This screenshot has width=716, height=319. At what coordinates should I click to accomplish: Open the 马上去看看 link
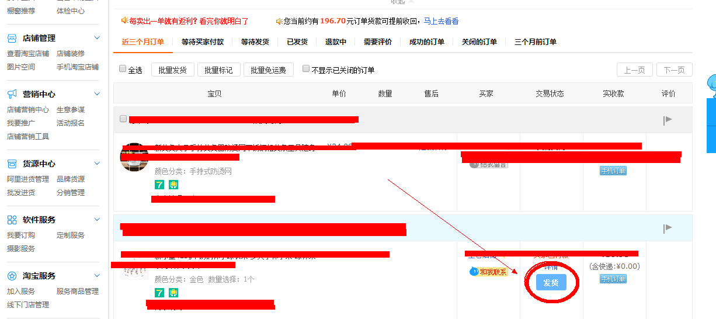(441, 21)
